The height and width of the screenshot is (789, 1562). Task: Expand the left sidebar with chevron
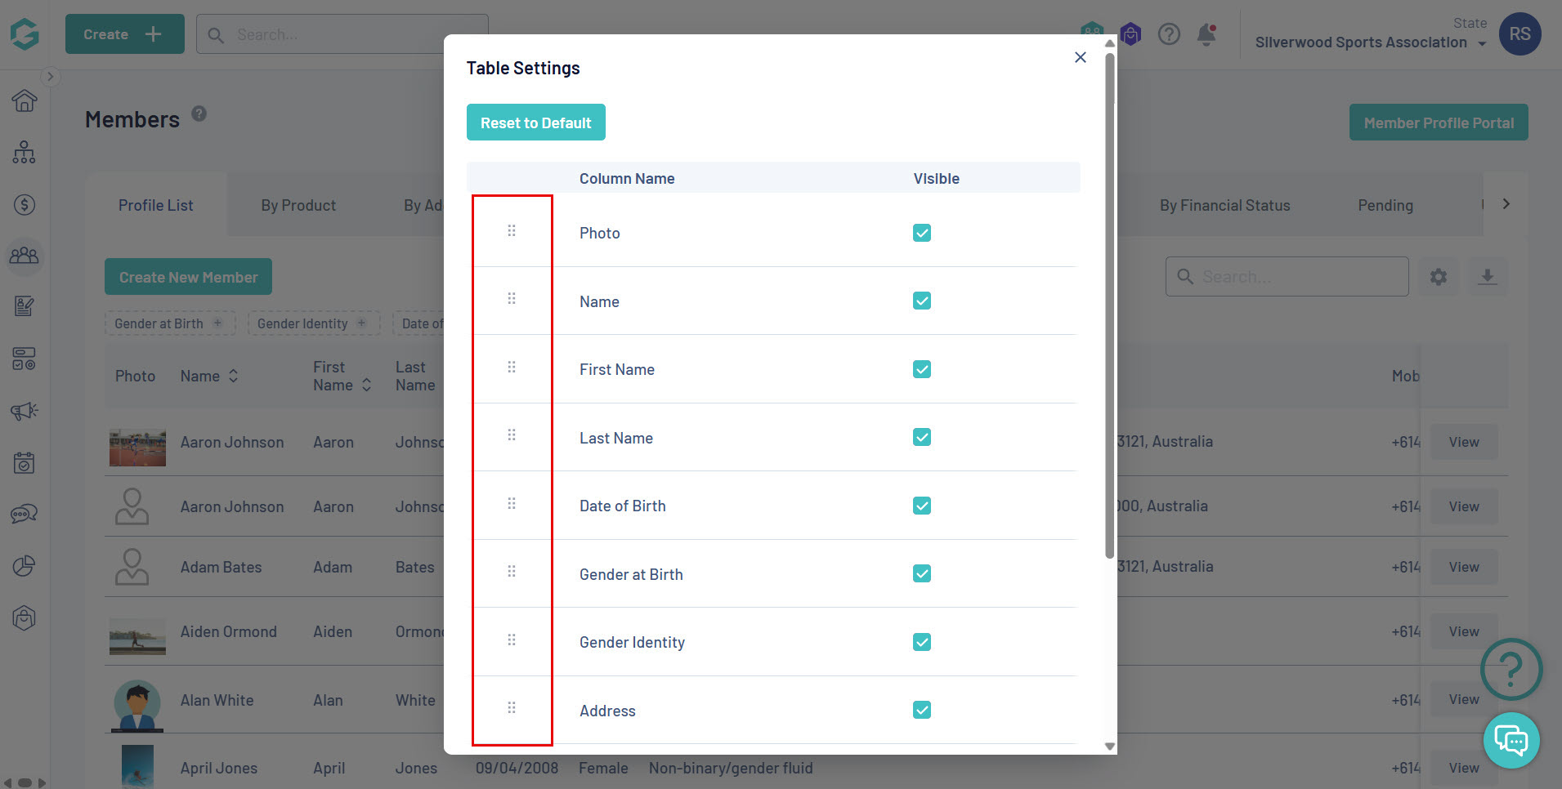click(50, 77)
